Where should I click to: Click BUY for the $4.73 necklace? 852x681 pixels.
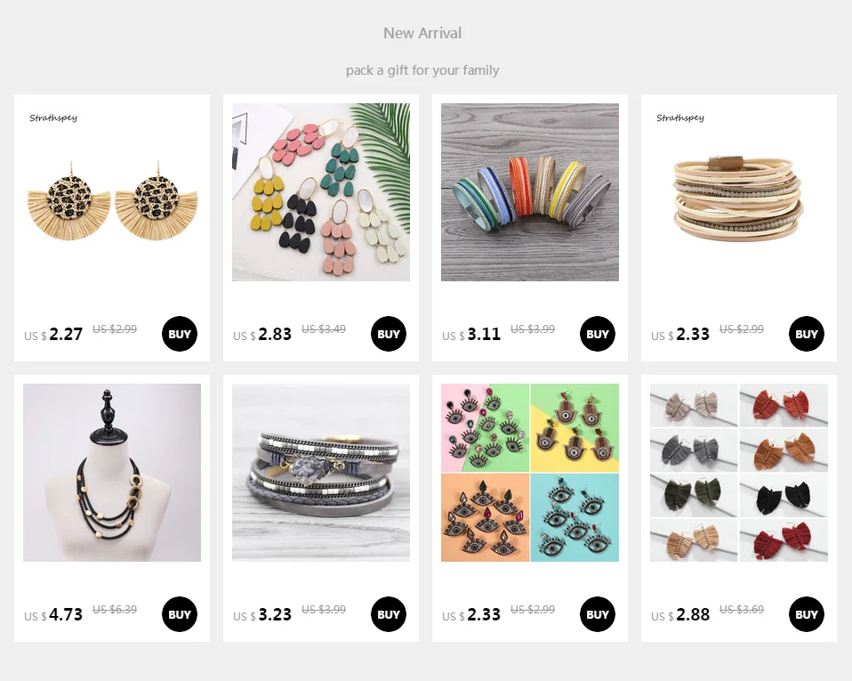pos(180,614)
